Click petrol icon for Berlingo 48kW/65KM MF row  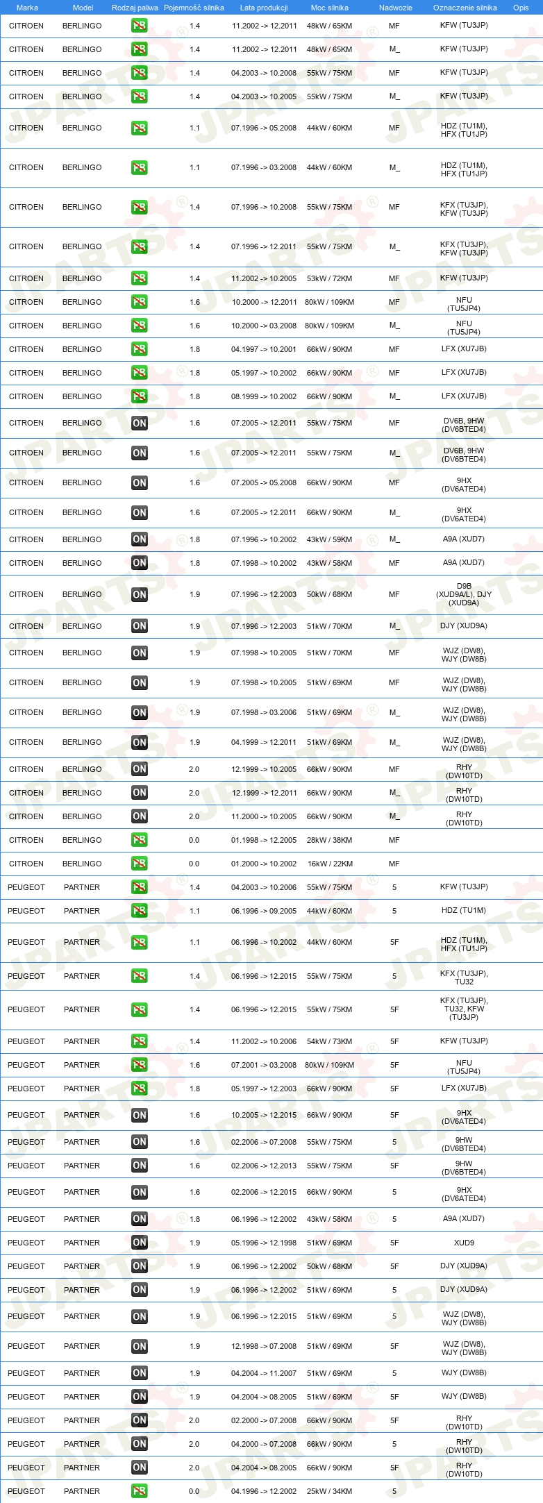tap(140, 26)
